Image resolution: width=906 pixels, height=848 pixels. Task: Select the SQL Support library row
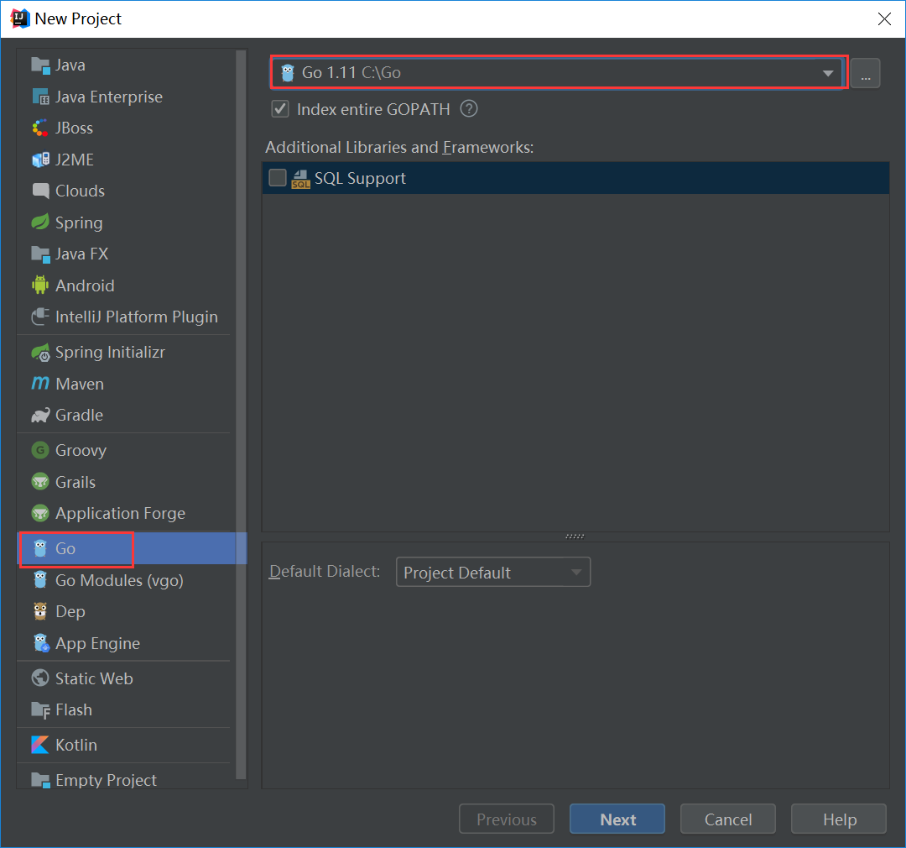(575, 178)
